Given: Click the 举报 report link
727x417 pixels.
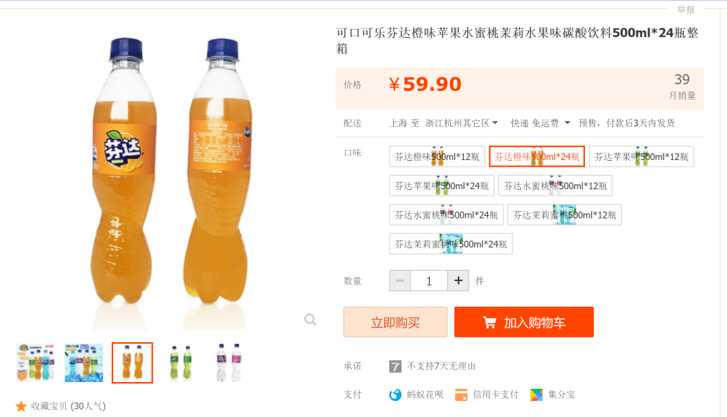Looking at the screenshot, I should point(686,9).
